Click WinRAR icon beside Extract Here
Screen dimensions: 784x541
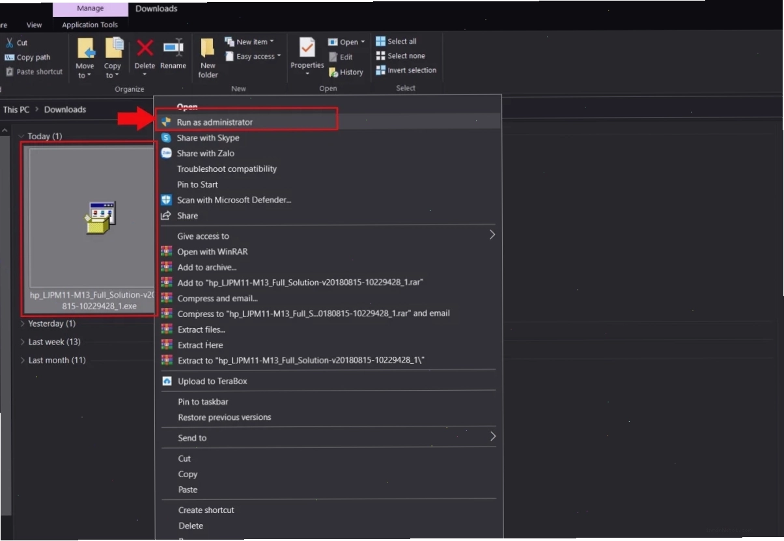pyautogui.click(x=167, y=345)
